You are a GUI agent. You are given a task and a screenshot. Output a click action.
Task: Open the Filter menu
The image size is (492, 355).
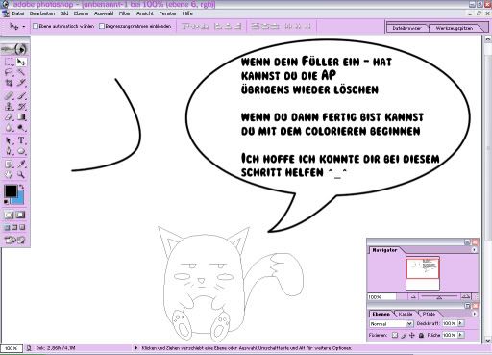(x=125, y=13)
